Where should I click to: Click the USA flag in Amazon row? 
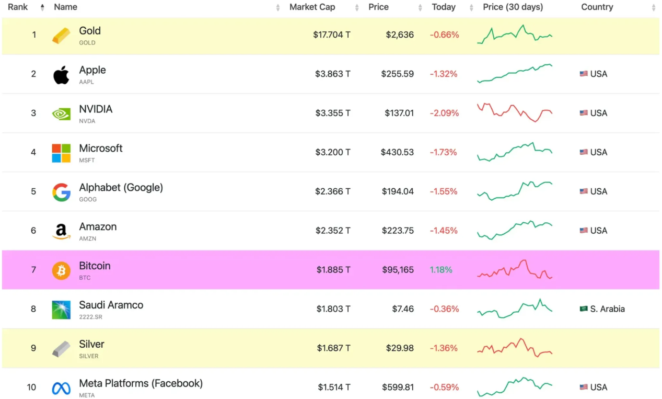click(584, 231)
